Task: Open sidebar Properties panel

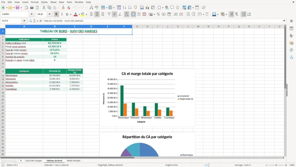Action: pos(291,29)
